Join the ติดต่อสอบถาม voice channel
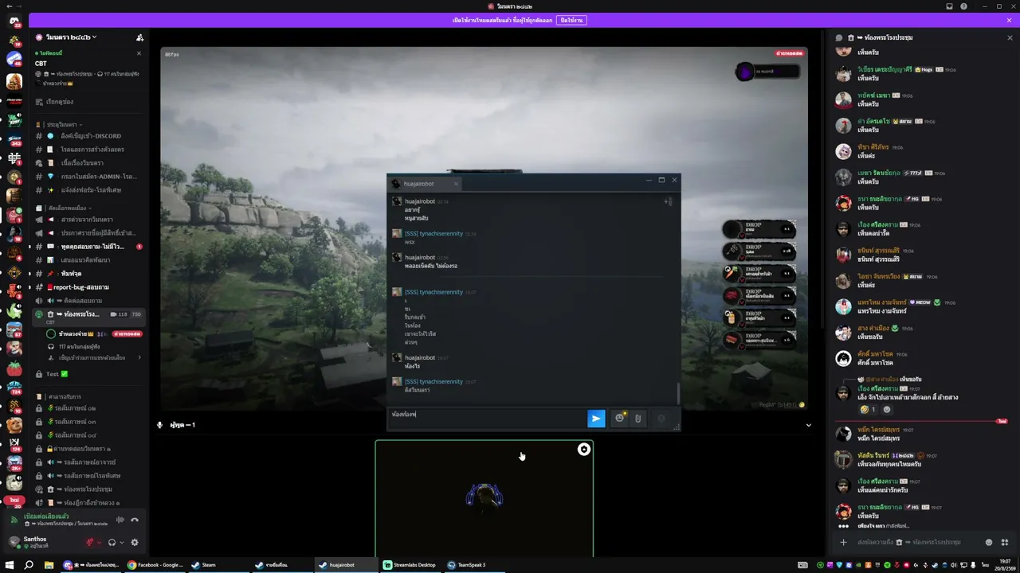Screen dimensions: 1020x573 pyautogui.click(x=89, y=301)
